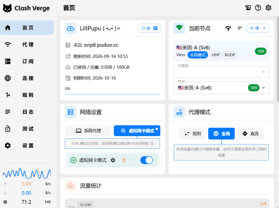
Task: Open the 订阅 subscriptions sidebar item
Action: (x=27, y=61)
